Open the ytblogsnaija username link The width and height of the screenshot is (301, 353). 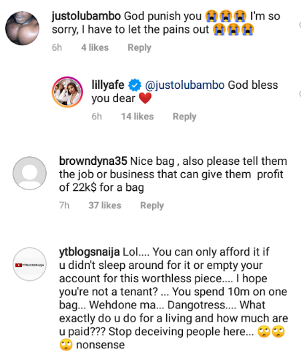point(89,252)
